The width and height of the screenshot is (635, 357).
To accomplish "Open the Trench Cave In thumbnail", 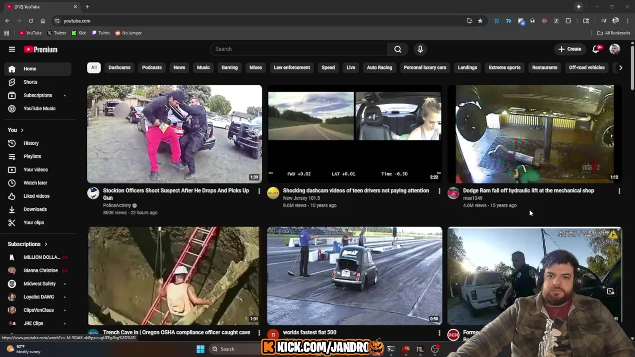I will (x=174, y=276).
